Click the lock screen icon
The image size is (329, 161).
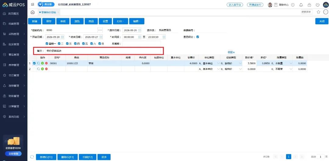[309, 5]
